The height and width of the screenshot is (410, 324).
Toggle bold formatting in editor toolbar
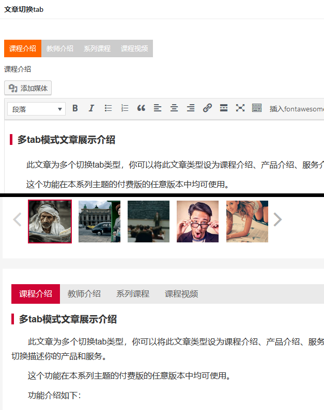(75, 108)
